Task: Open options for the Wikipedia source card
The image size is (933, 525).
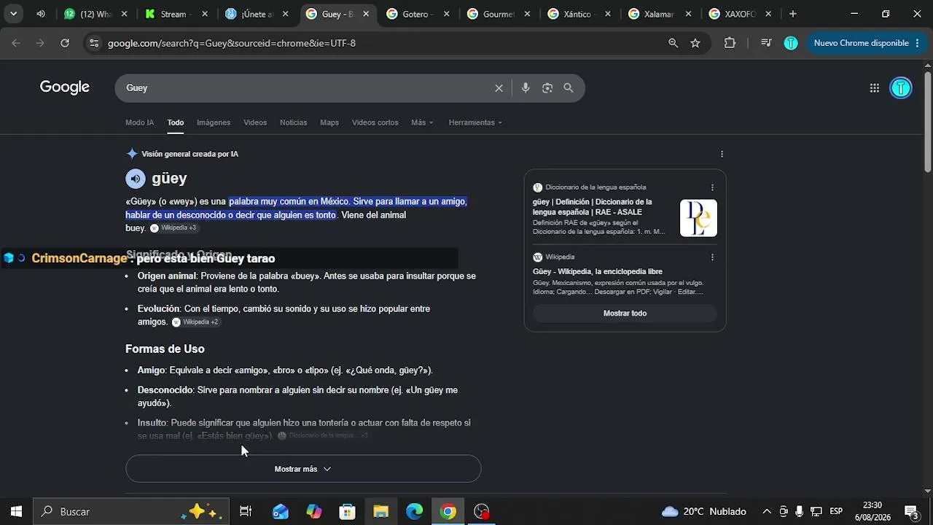Action: (x=712, y=257)
